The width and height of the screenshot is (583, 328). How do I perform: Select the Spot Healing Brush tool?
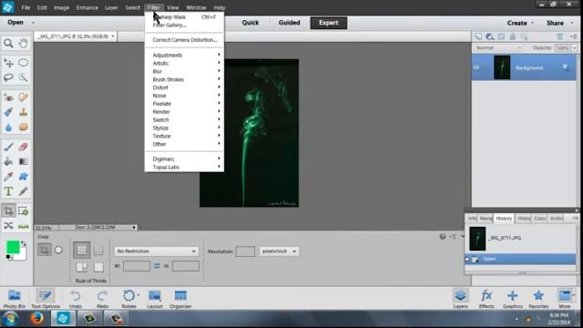[x=23, y=97]
